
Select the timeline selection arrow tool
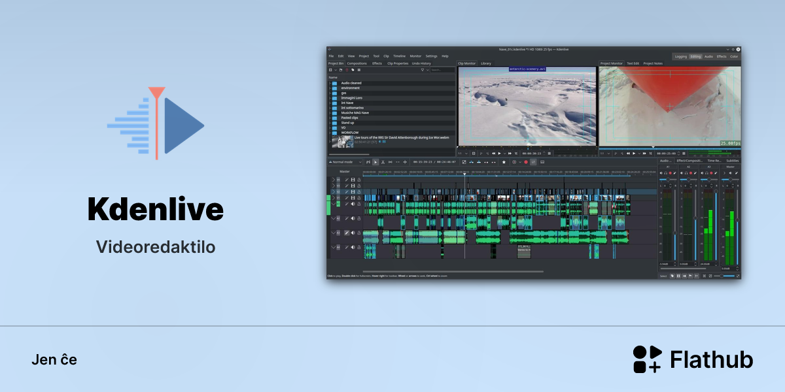375,162
